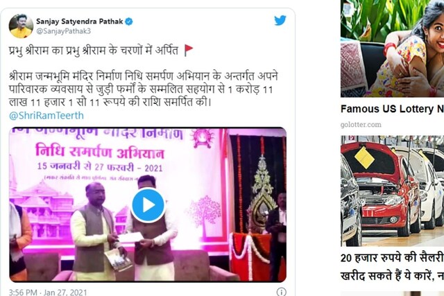This screenshot has height=296, width=444.
Task: Open the @ShriRamTeerth mention link
Action: (x=46, y=116)
